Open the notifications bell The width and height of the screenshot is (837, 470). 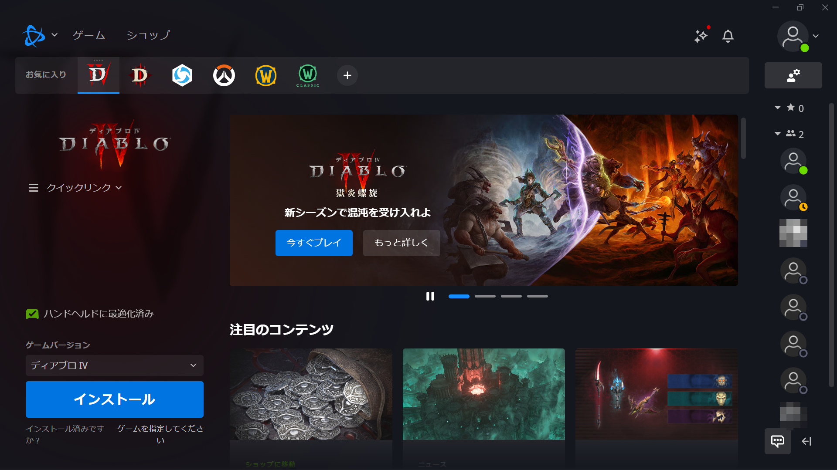[727, 37]
